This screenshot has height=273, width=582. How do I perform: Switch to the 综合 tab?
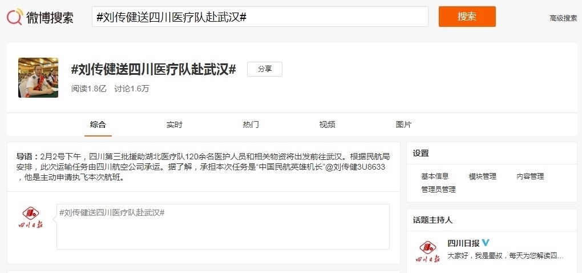click(98, 125)
